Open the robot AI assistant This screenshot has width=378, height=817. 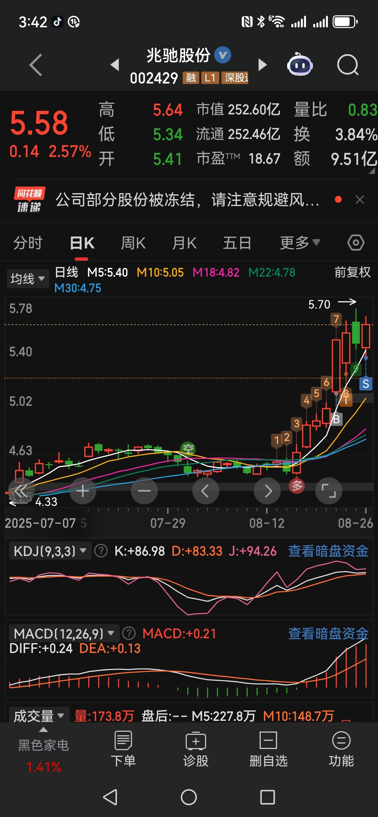pos(300,64)
